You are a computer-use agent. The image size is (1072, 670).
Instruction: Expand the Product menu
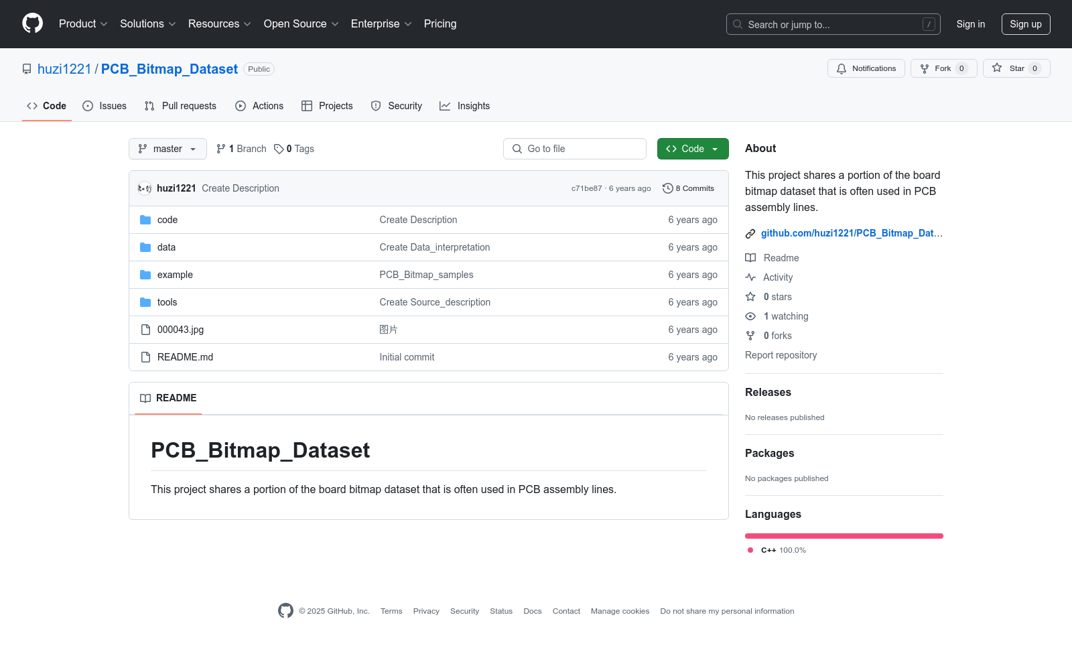point(83,23)
